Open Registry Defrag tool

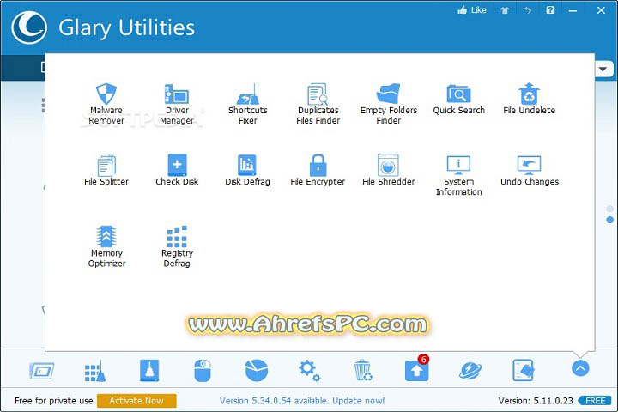[177, 246]
